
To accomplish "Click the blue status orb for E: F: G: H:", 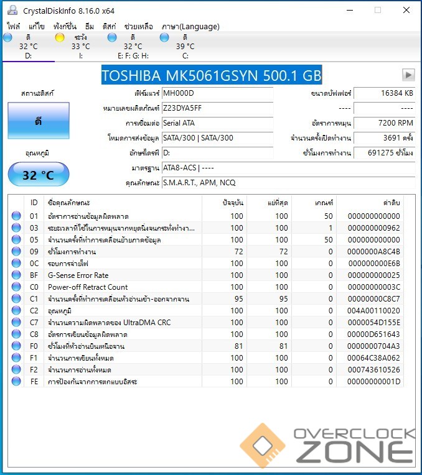I will click(112, 37).
